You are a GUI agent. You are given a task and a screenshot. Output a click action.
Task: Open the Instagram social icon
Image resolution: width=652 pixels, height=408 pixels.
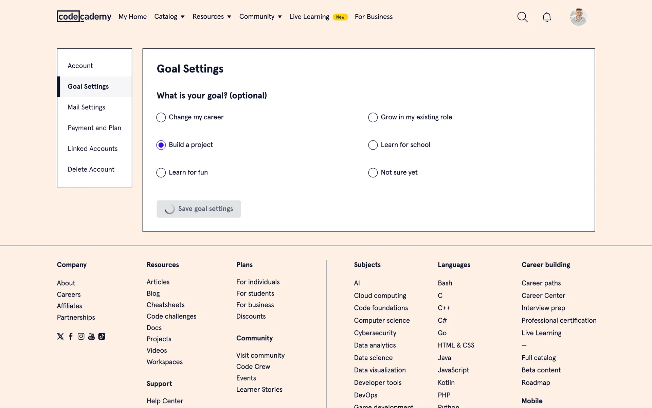tap(81, 336)
